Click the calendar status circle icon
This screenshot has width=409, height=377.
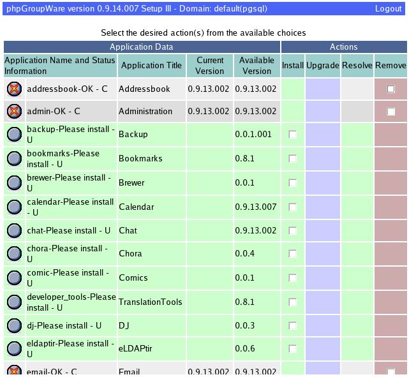14,207
